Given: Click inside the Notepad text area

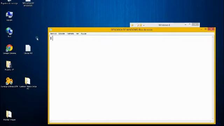Looking at the screenshot, I should point(131,78).
